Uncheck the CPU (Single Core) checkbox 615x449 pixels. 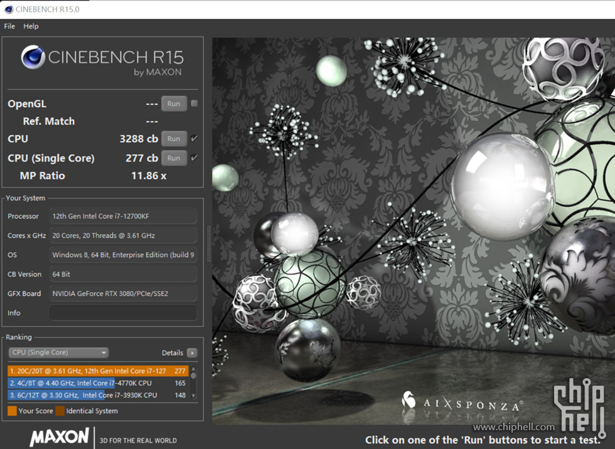pos(194,157)
